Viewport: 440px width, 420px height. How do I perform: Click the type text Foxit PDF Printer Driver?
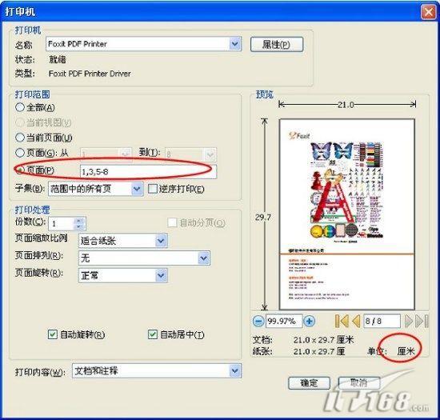pyautogui.click(x=90, y=74)
